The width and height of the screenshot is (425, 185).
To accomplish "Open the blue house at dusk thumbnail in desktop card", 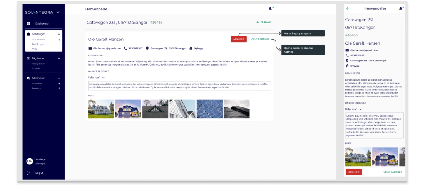I will coord(128,109).
